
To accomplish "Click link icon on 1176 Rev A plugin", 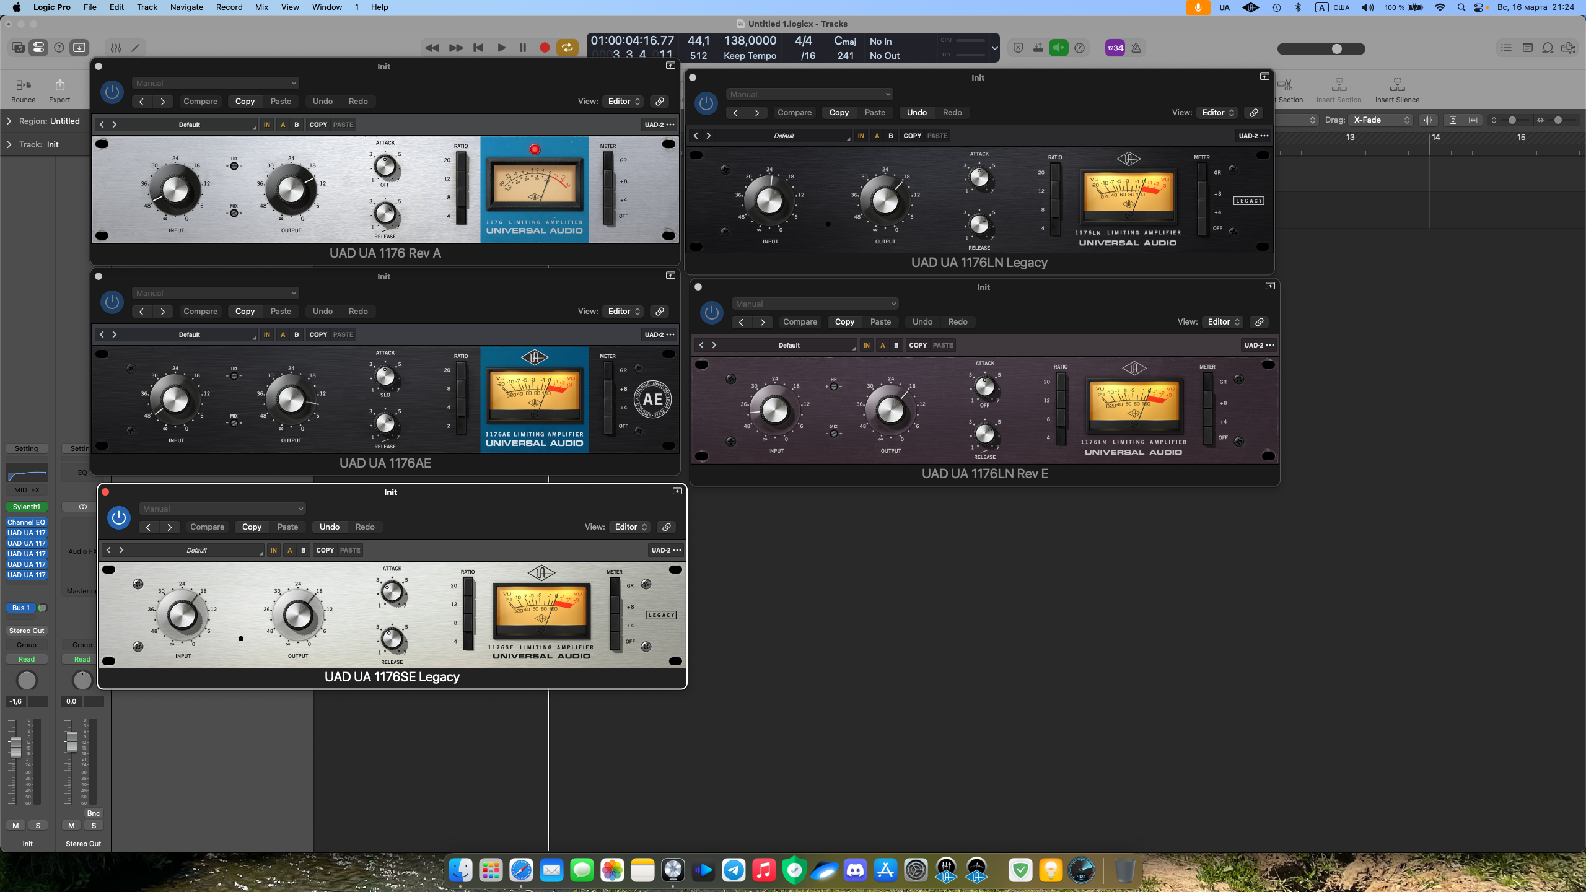I will pos(660,102).
